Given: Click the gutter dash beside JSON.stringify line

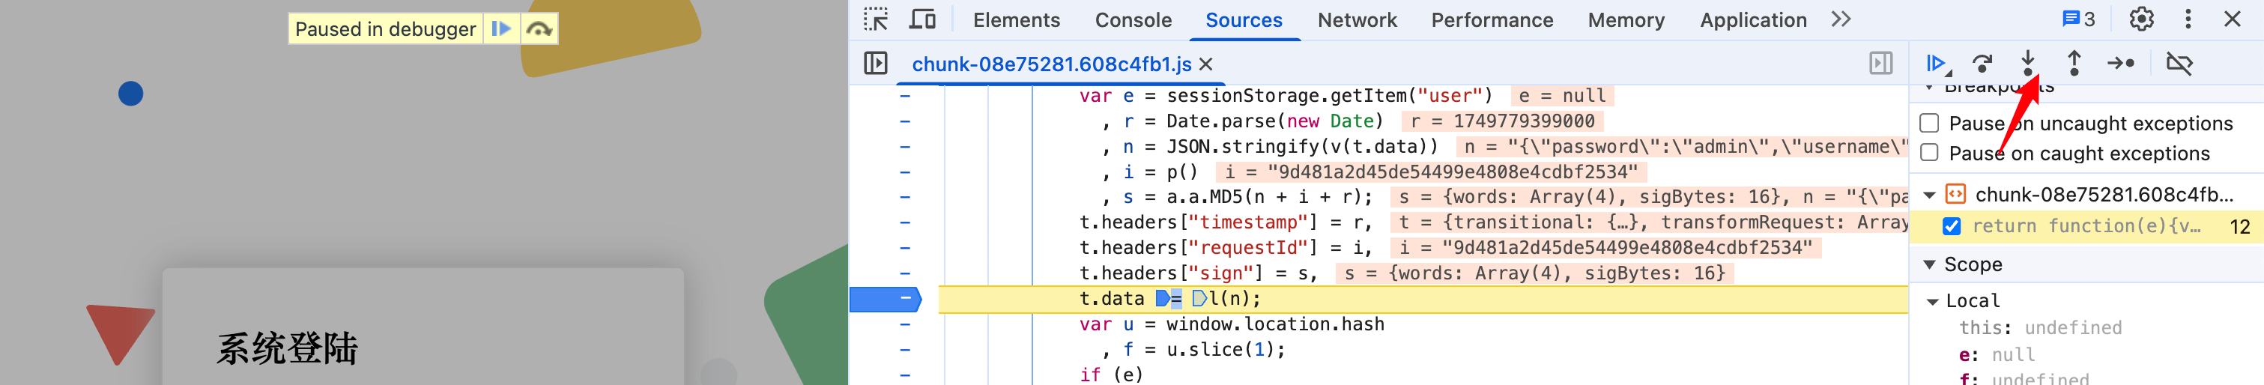Looking at the screenshot, I should [x=905, y=147].
